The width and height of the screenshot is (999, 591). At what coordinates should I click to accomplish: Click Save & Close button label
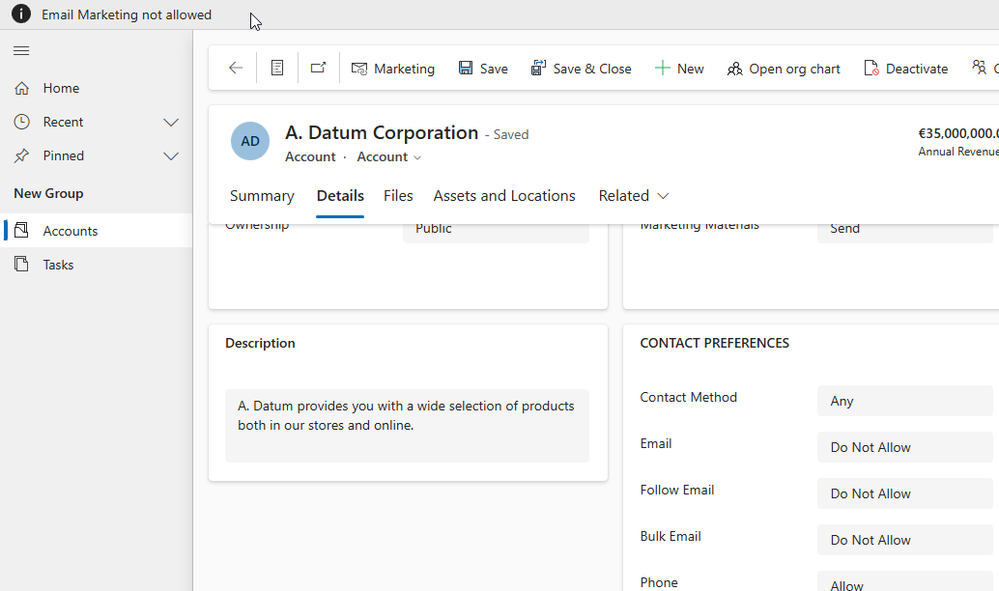click(x=592, y=69)
